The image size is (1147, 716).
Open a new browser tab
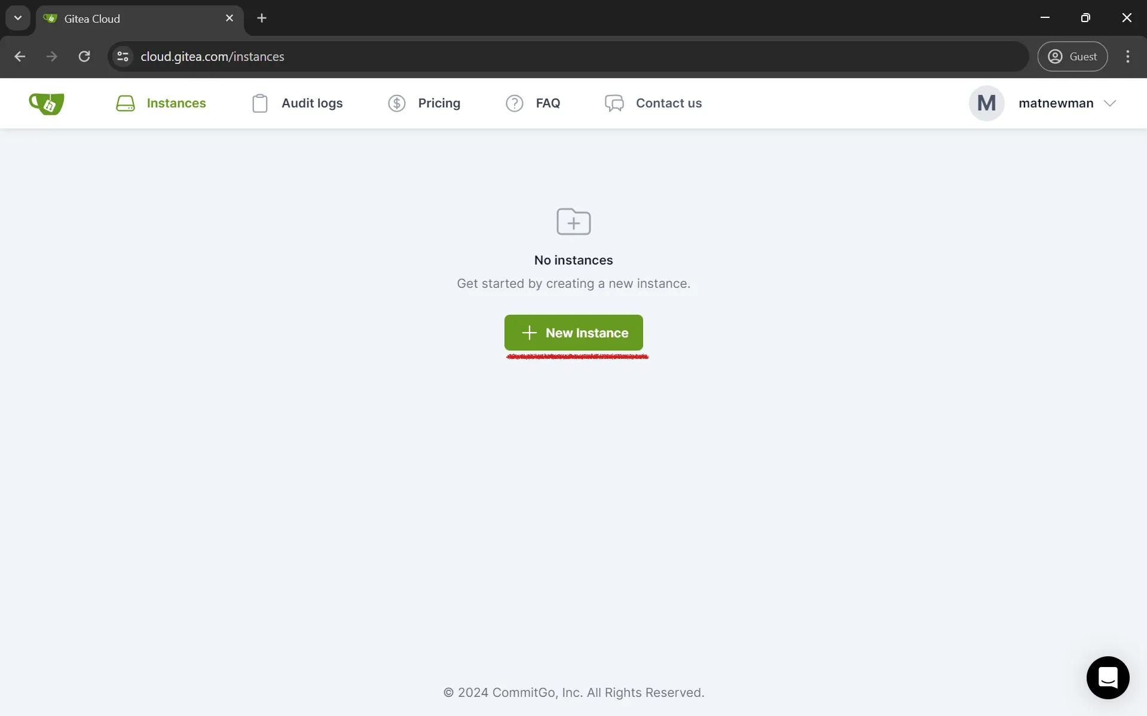(261, 18)
